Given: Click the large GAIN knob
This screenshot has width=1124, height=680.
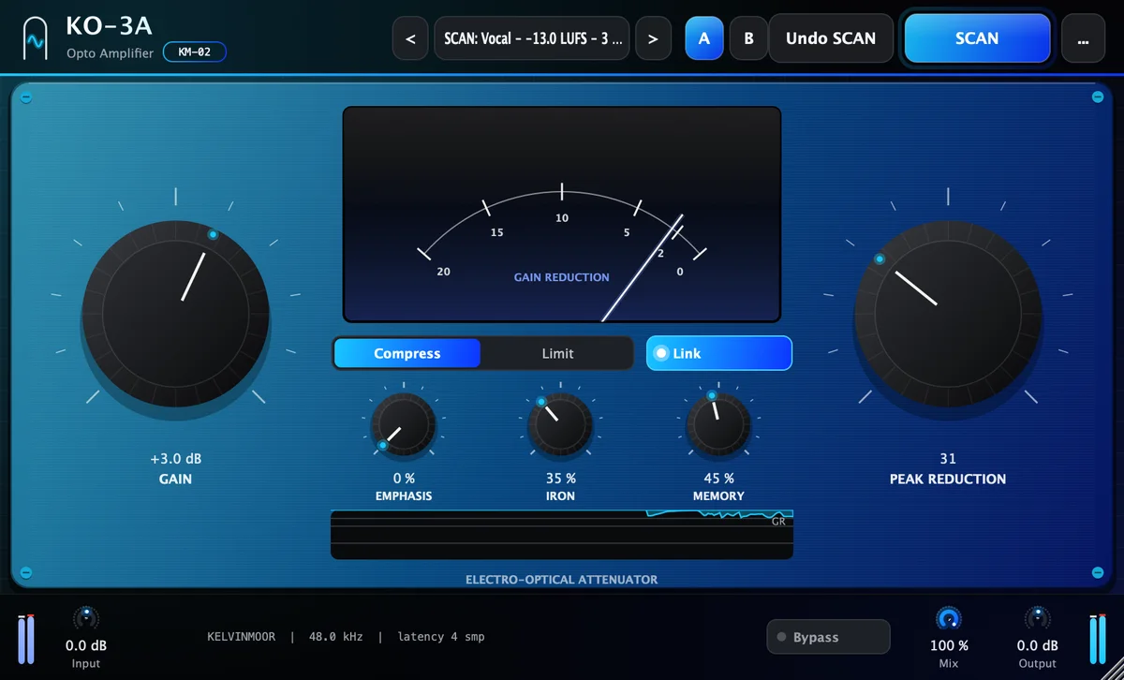Looking at the screenshot, I should click(175, 313).
